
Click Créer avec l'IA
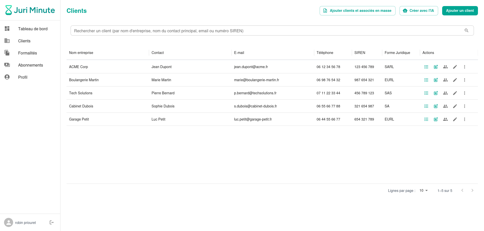click(418, 11)
